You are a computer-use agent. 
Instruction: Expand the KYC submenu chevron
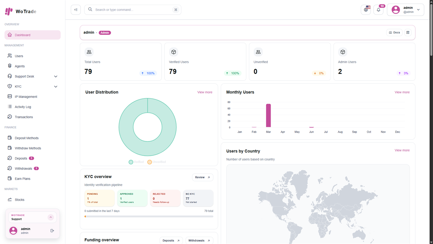[56, 87]
